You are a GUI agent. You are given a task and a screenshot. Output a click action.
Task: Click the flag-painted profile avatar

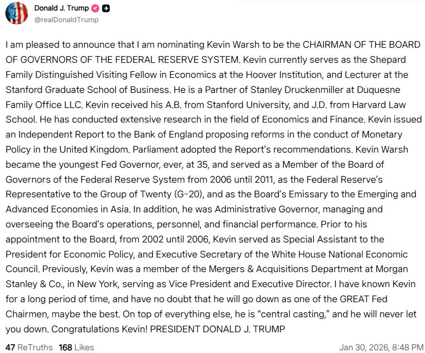17,14
